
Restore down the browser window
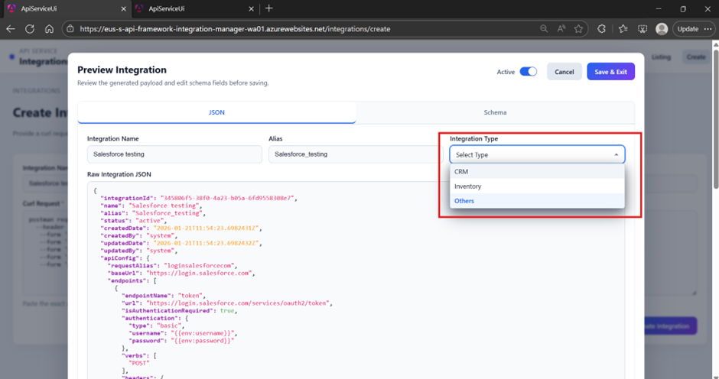683,8
